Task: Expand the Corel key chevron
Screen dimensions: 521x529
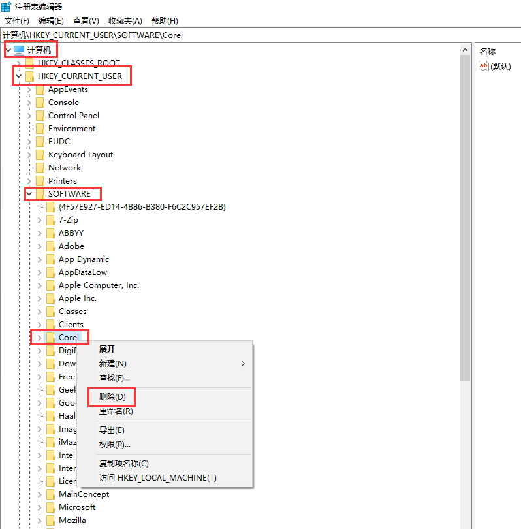Action: (40, 338)
